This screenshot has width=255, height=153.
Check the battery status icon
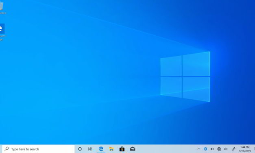(x=212, y=149)
